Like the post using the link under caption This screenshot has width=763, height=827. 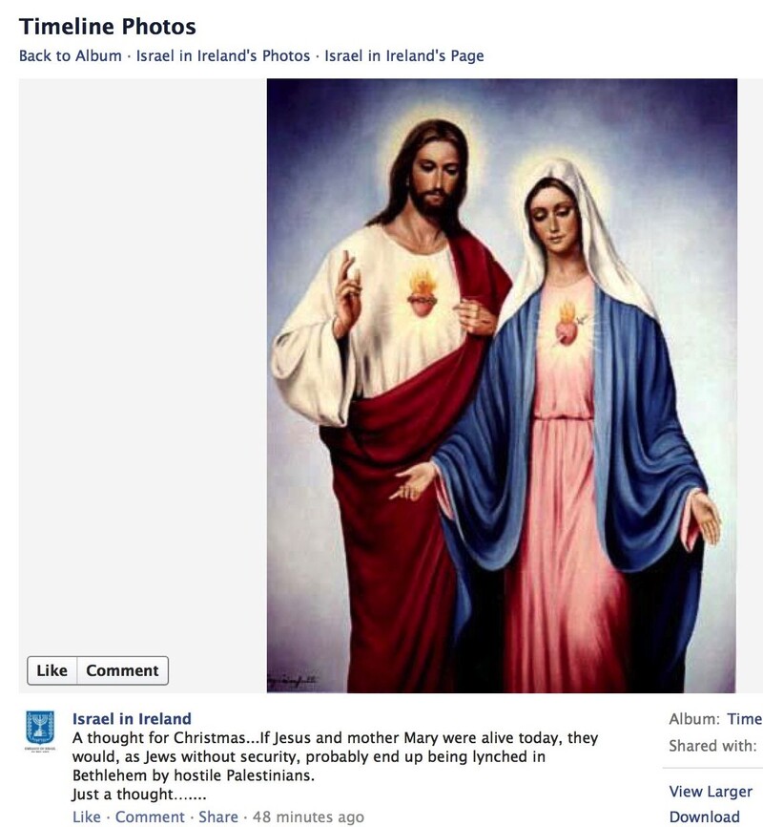tap(87, 816)
